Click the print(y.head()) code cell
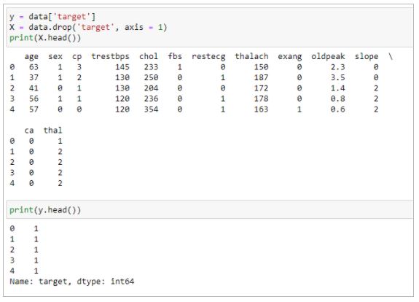 tap(210, 209)
